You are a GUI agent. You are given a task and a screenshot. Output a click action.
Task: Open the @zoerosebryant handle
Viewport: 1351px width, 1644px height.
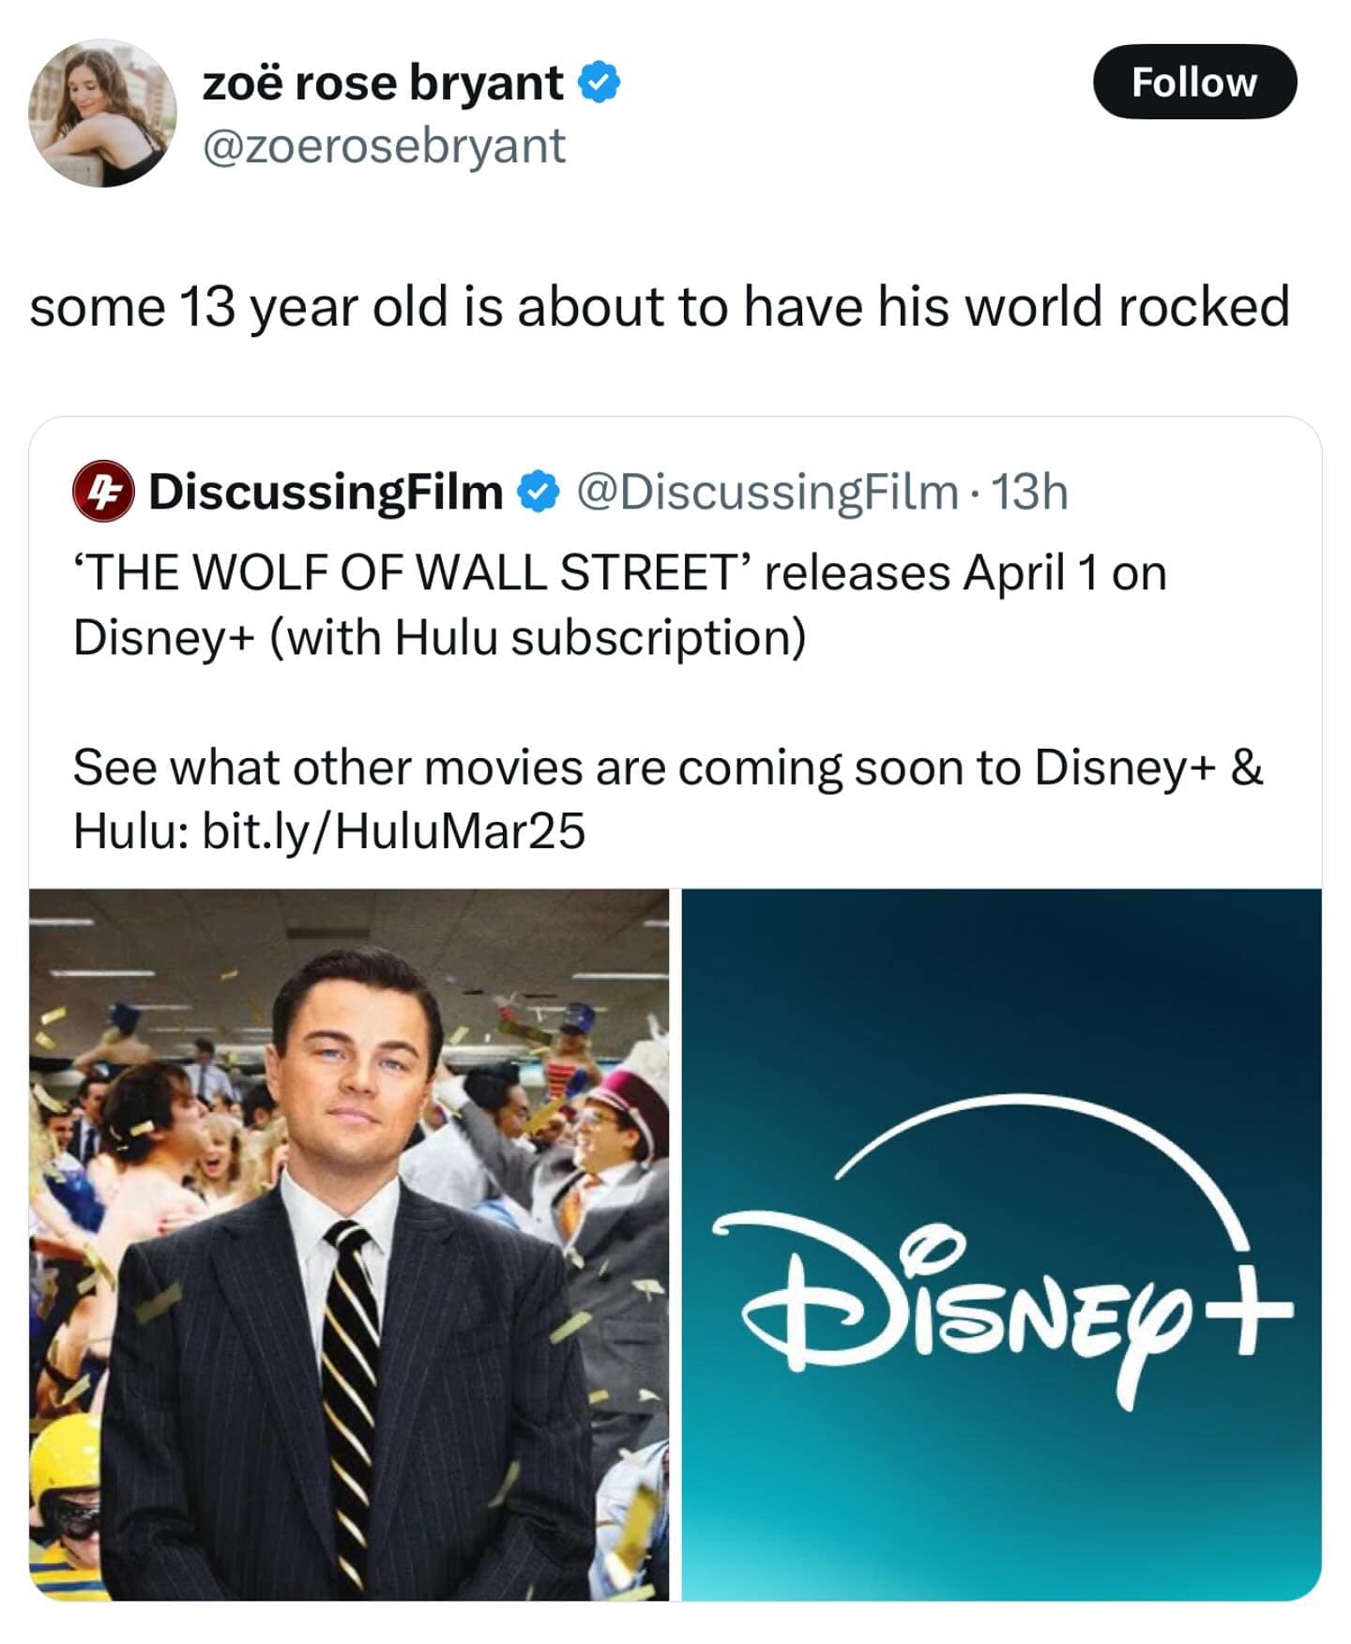384,146
